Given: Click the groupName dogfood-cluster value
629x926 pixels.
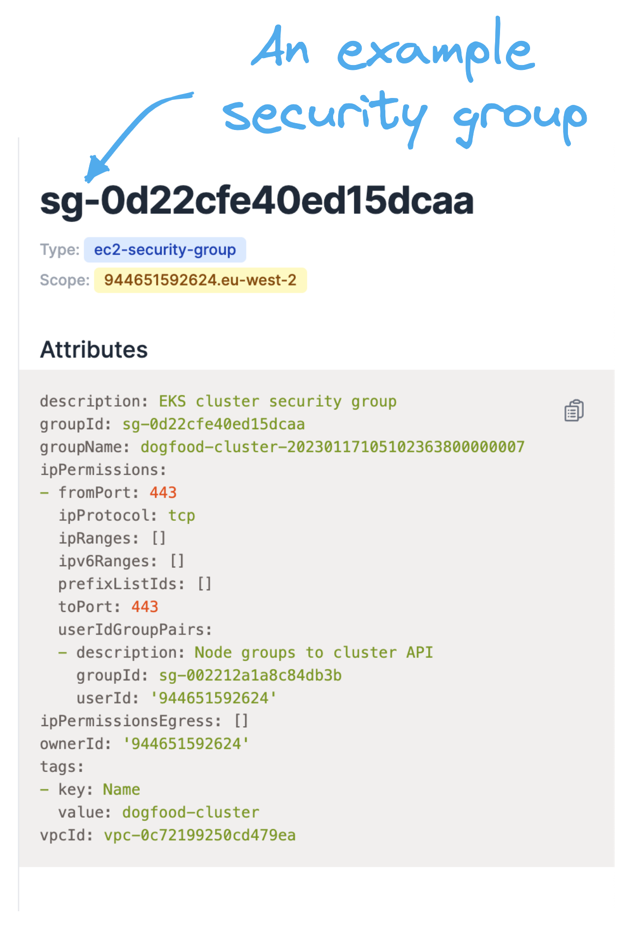Looking at the screenshot, I should tap(333, 447).
